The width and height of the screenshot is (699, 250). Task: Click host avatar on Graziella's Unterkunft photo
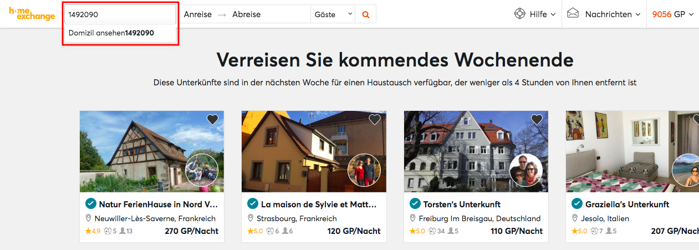coord(685,170)
